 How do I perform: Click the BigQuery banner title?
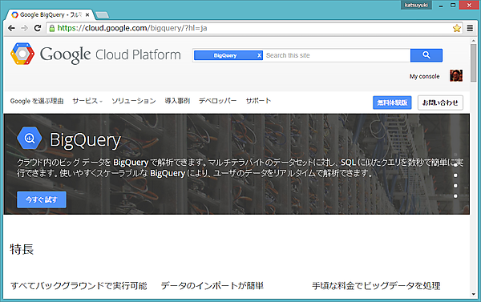tap(85, 140)
